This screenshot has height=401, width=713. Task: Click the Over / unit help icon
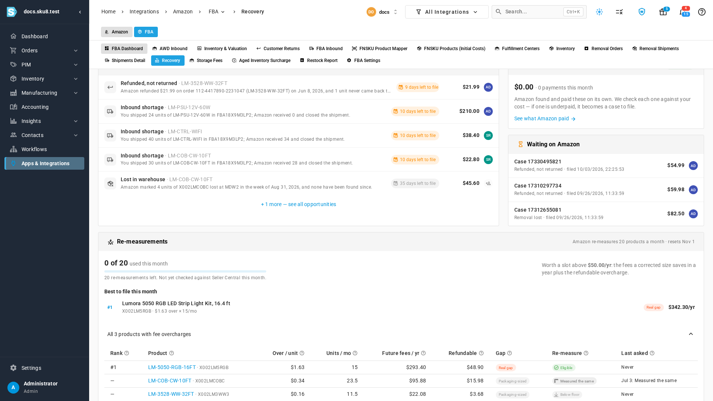(302, 353)
